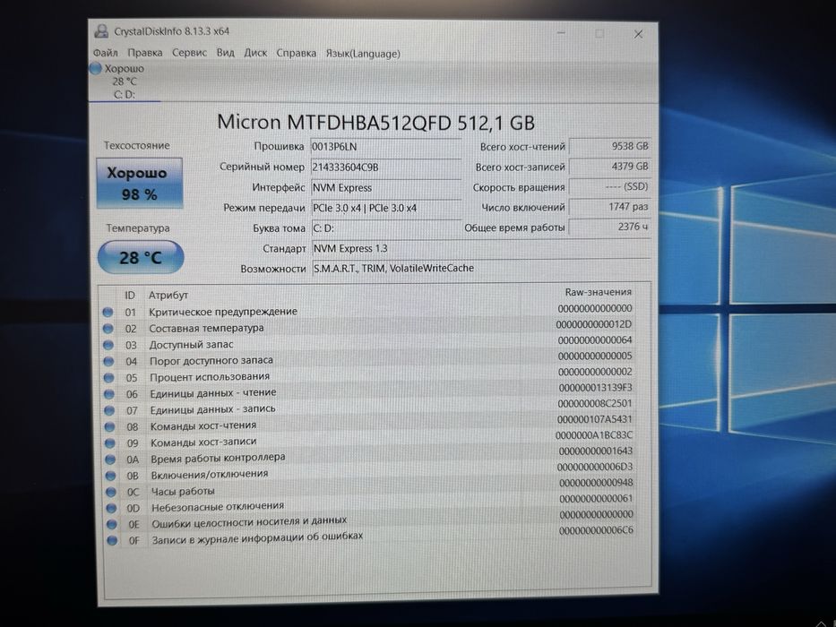Click status icon of row 09 Команды хост-записи
Viewport: 836px width, 627px height.
[x=110, y=443]
